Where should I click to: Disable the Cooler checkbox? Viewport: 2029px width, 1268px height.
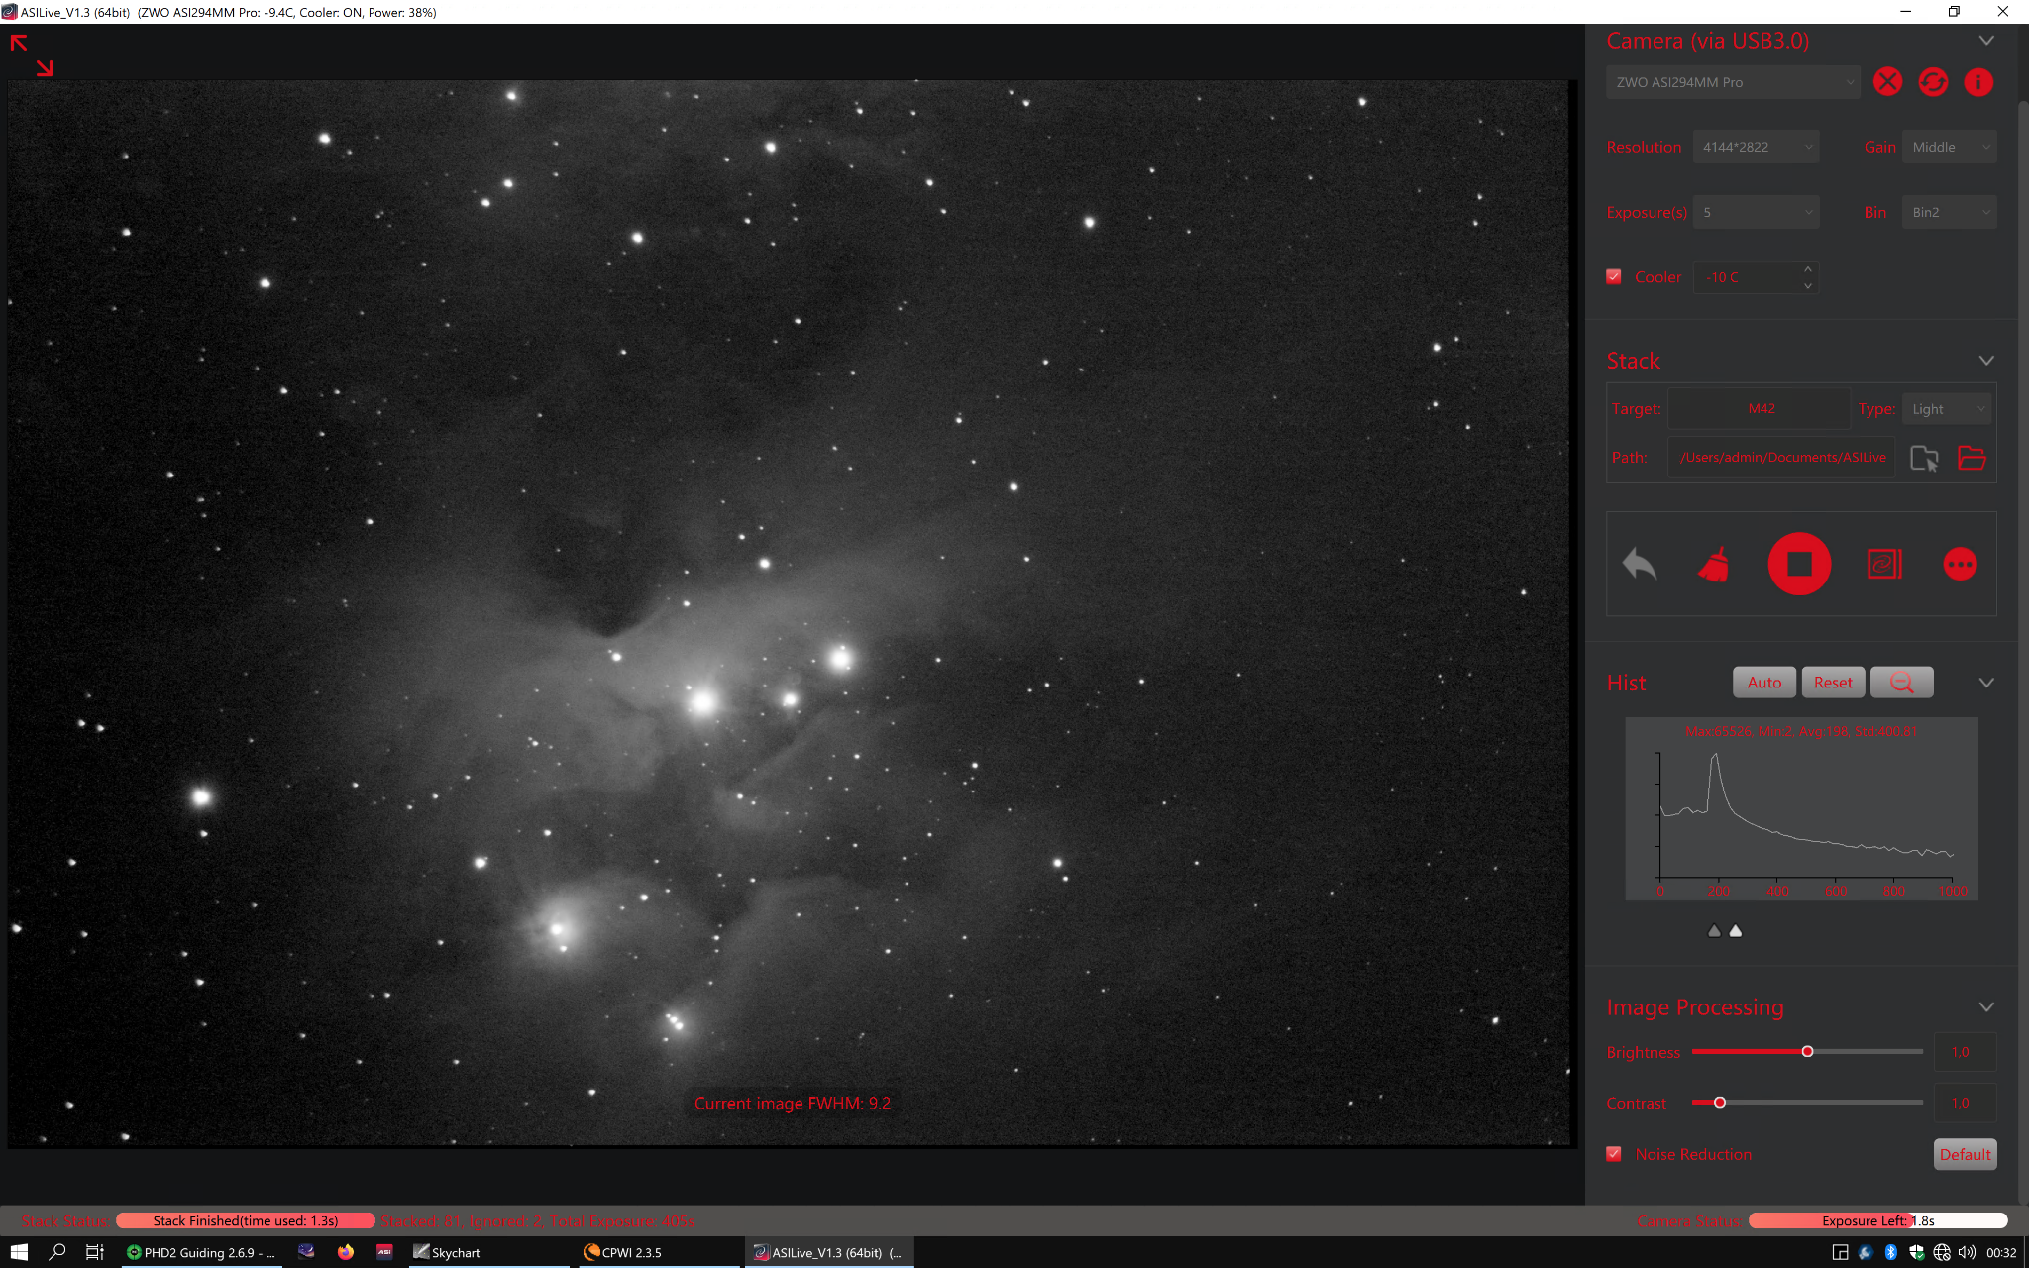[x=1614, y=277]
